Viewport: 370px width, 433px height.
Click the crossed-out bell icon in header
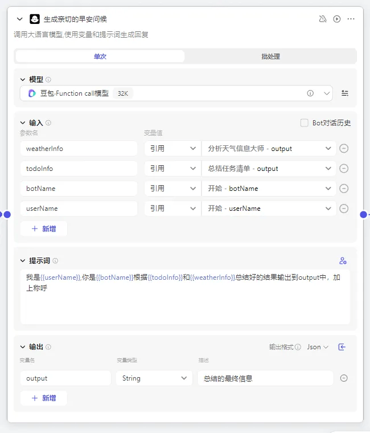coord(323,19)
